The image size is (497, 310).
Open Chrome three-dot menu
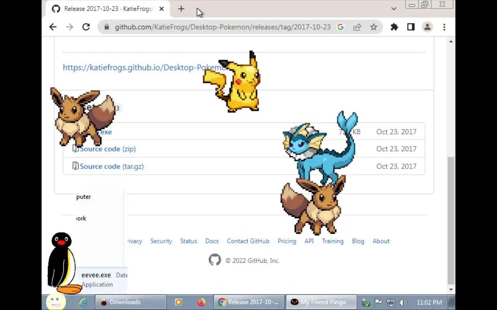444,27
